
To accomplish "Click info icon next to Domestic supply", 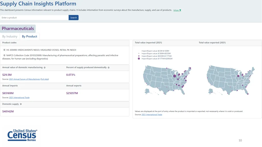I will click(21, 104).
